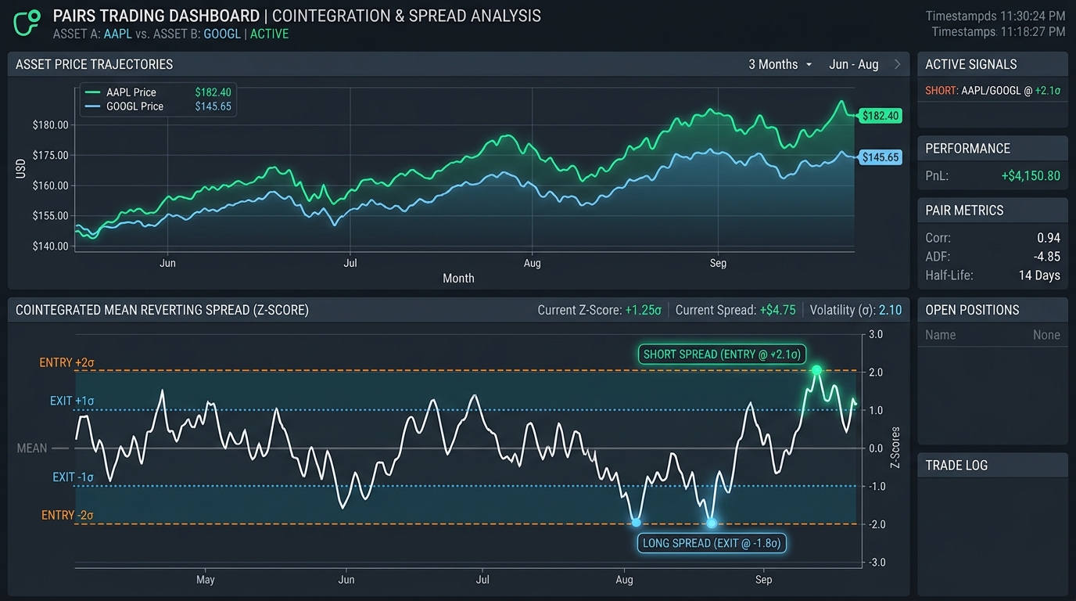Click the green peak marker dot near +2.0
Viewport: 1076px width, 601px height.
(816, 370)
